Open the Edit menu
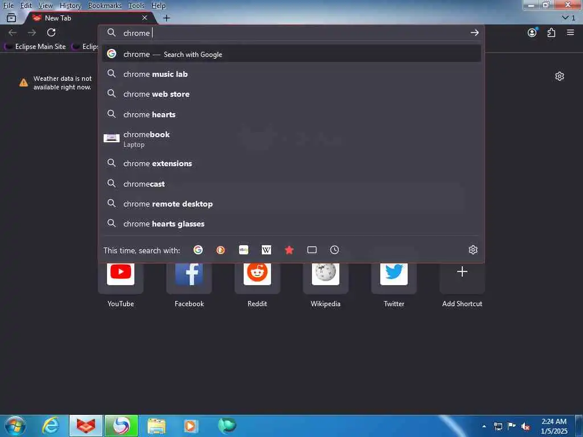Screen dimensions: 583x437 click(x=26, y=6)
